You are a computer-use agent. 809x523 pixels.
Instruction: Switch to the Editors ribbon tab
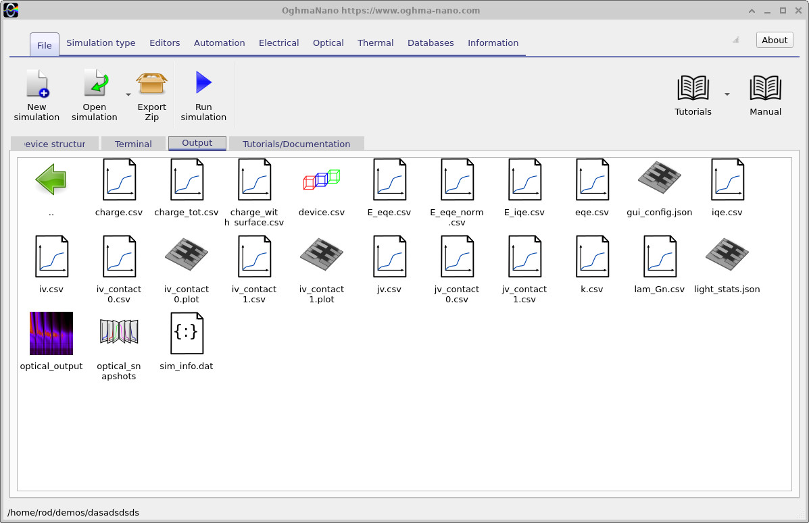(165, 43)
